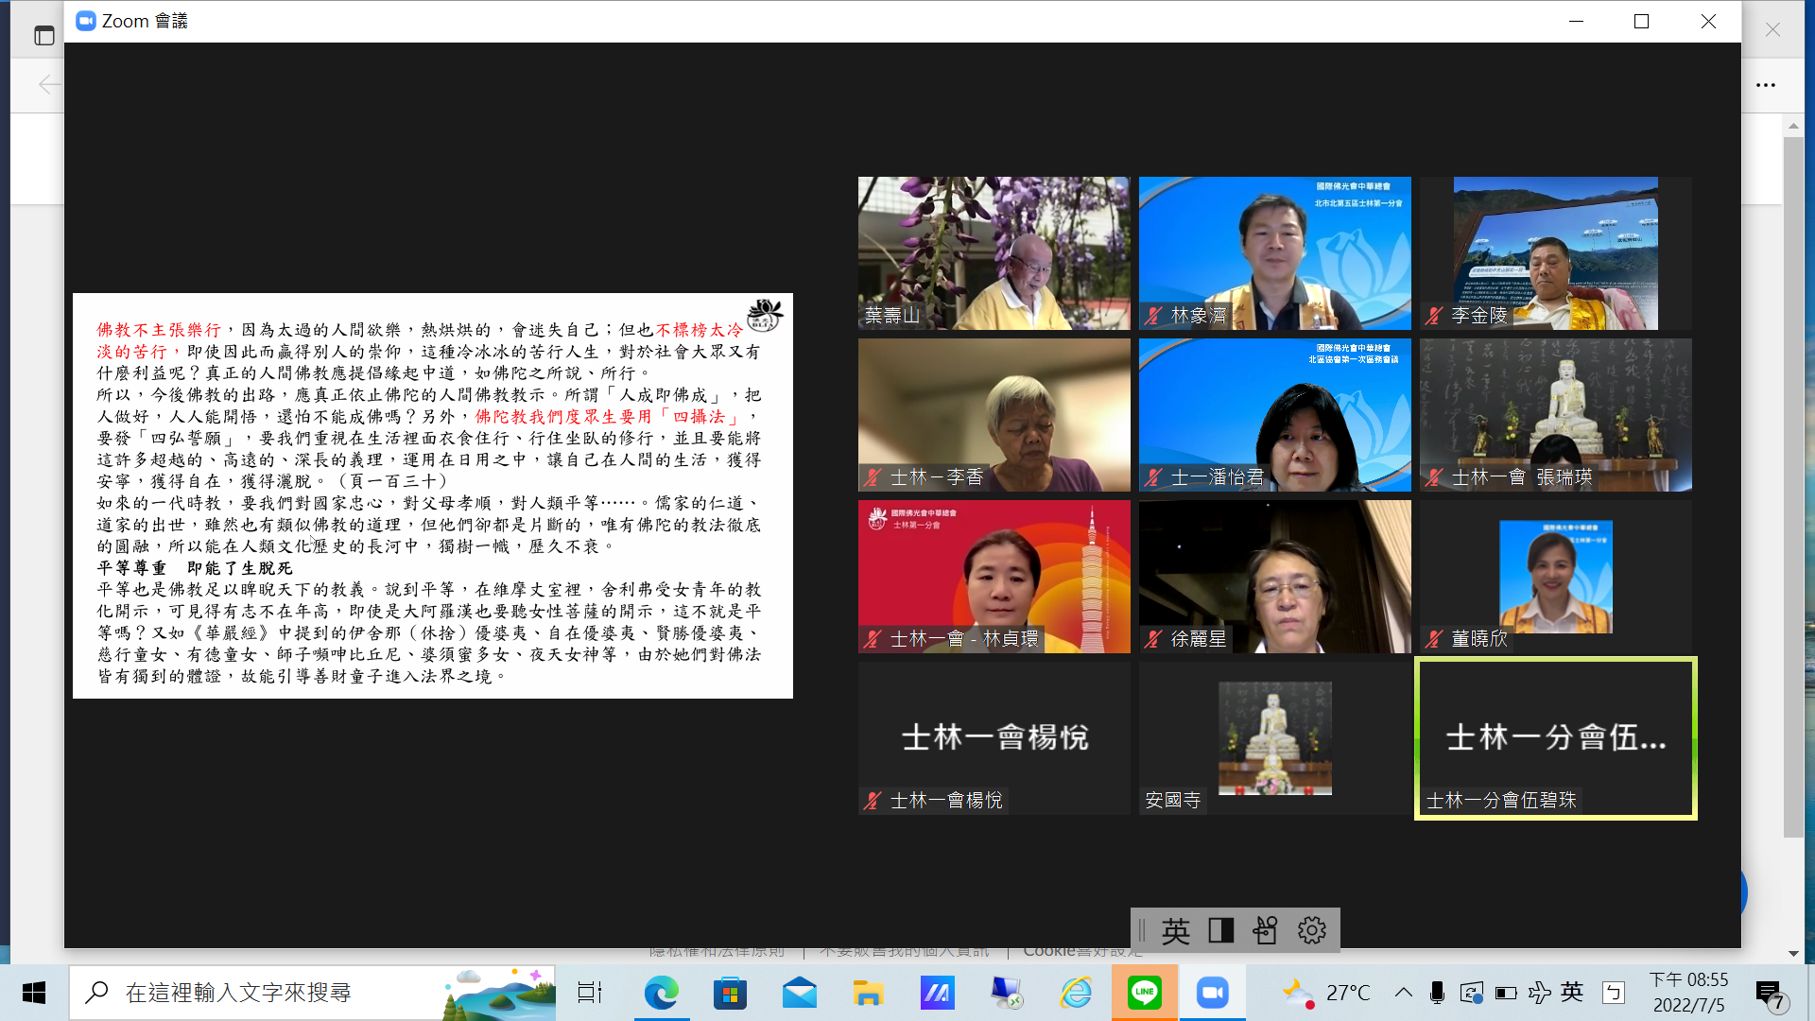The height and width of the screenshot is (1021, 1815).
Task: Open the Mail app taskbar icon
Action: 800,993
